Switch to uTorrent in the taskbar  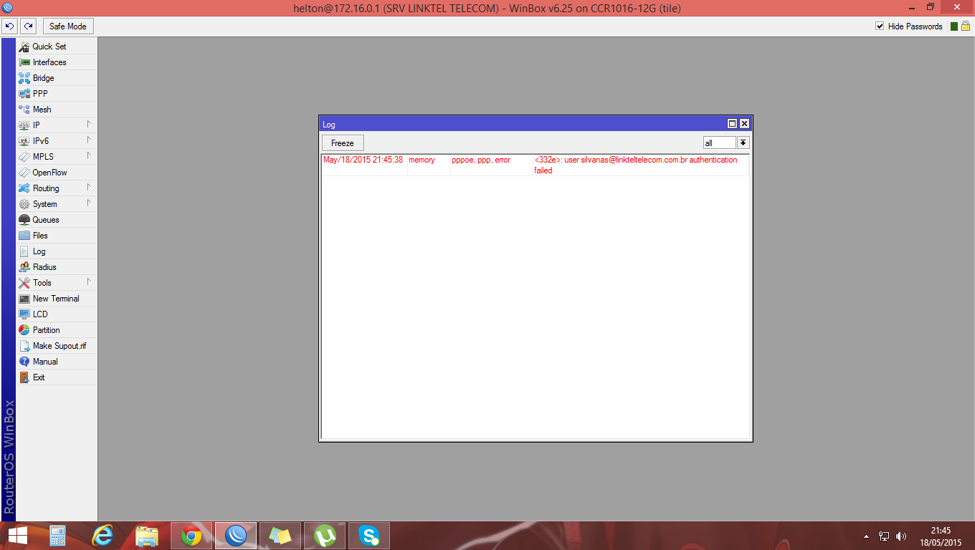pos(325,536)
